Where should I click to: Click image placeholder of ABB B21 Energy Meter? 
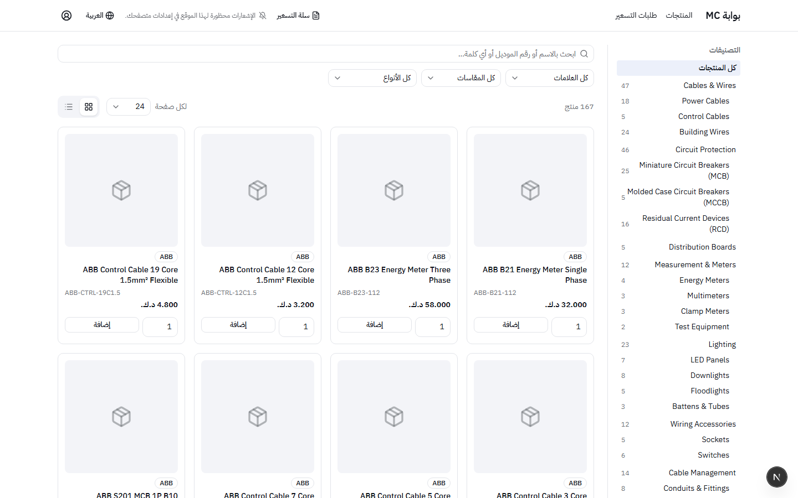coord(530,190)
